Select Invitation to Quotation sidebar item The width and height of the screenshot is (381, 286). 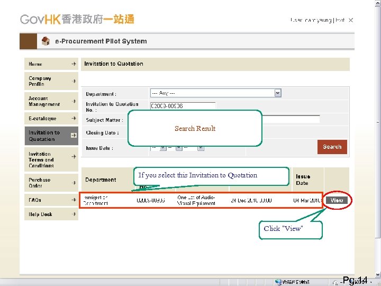(51, 136)
